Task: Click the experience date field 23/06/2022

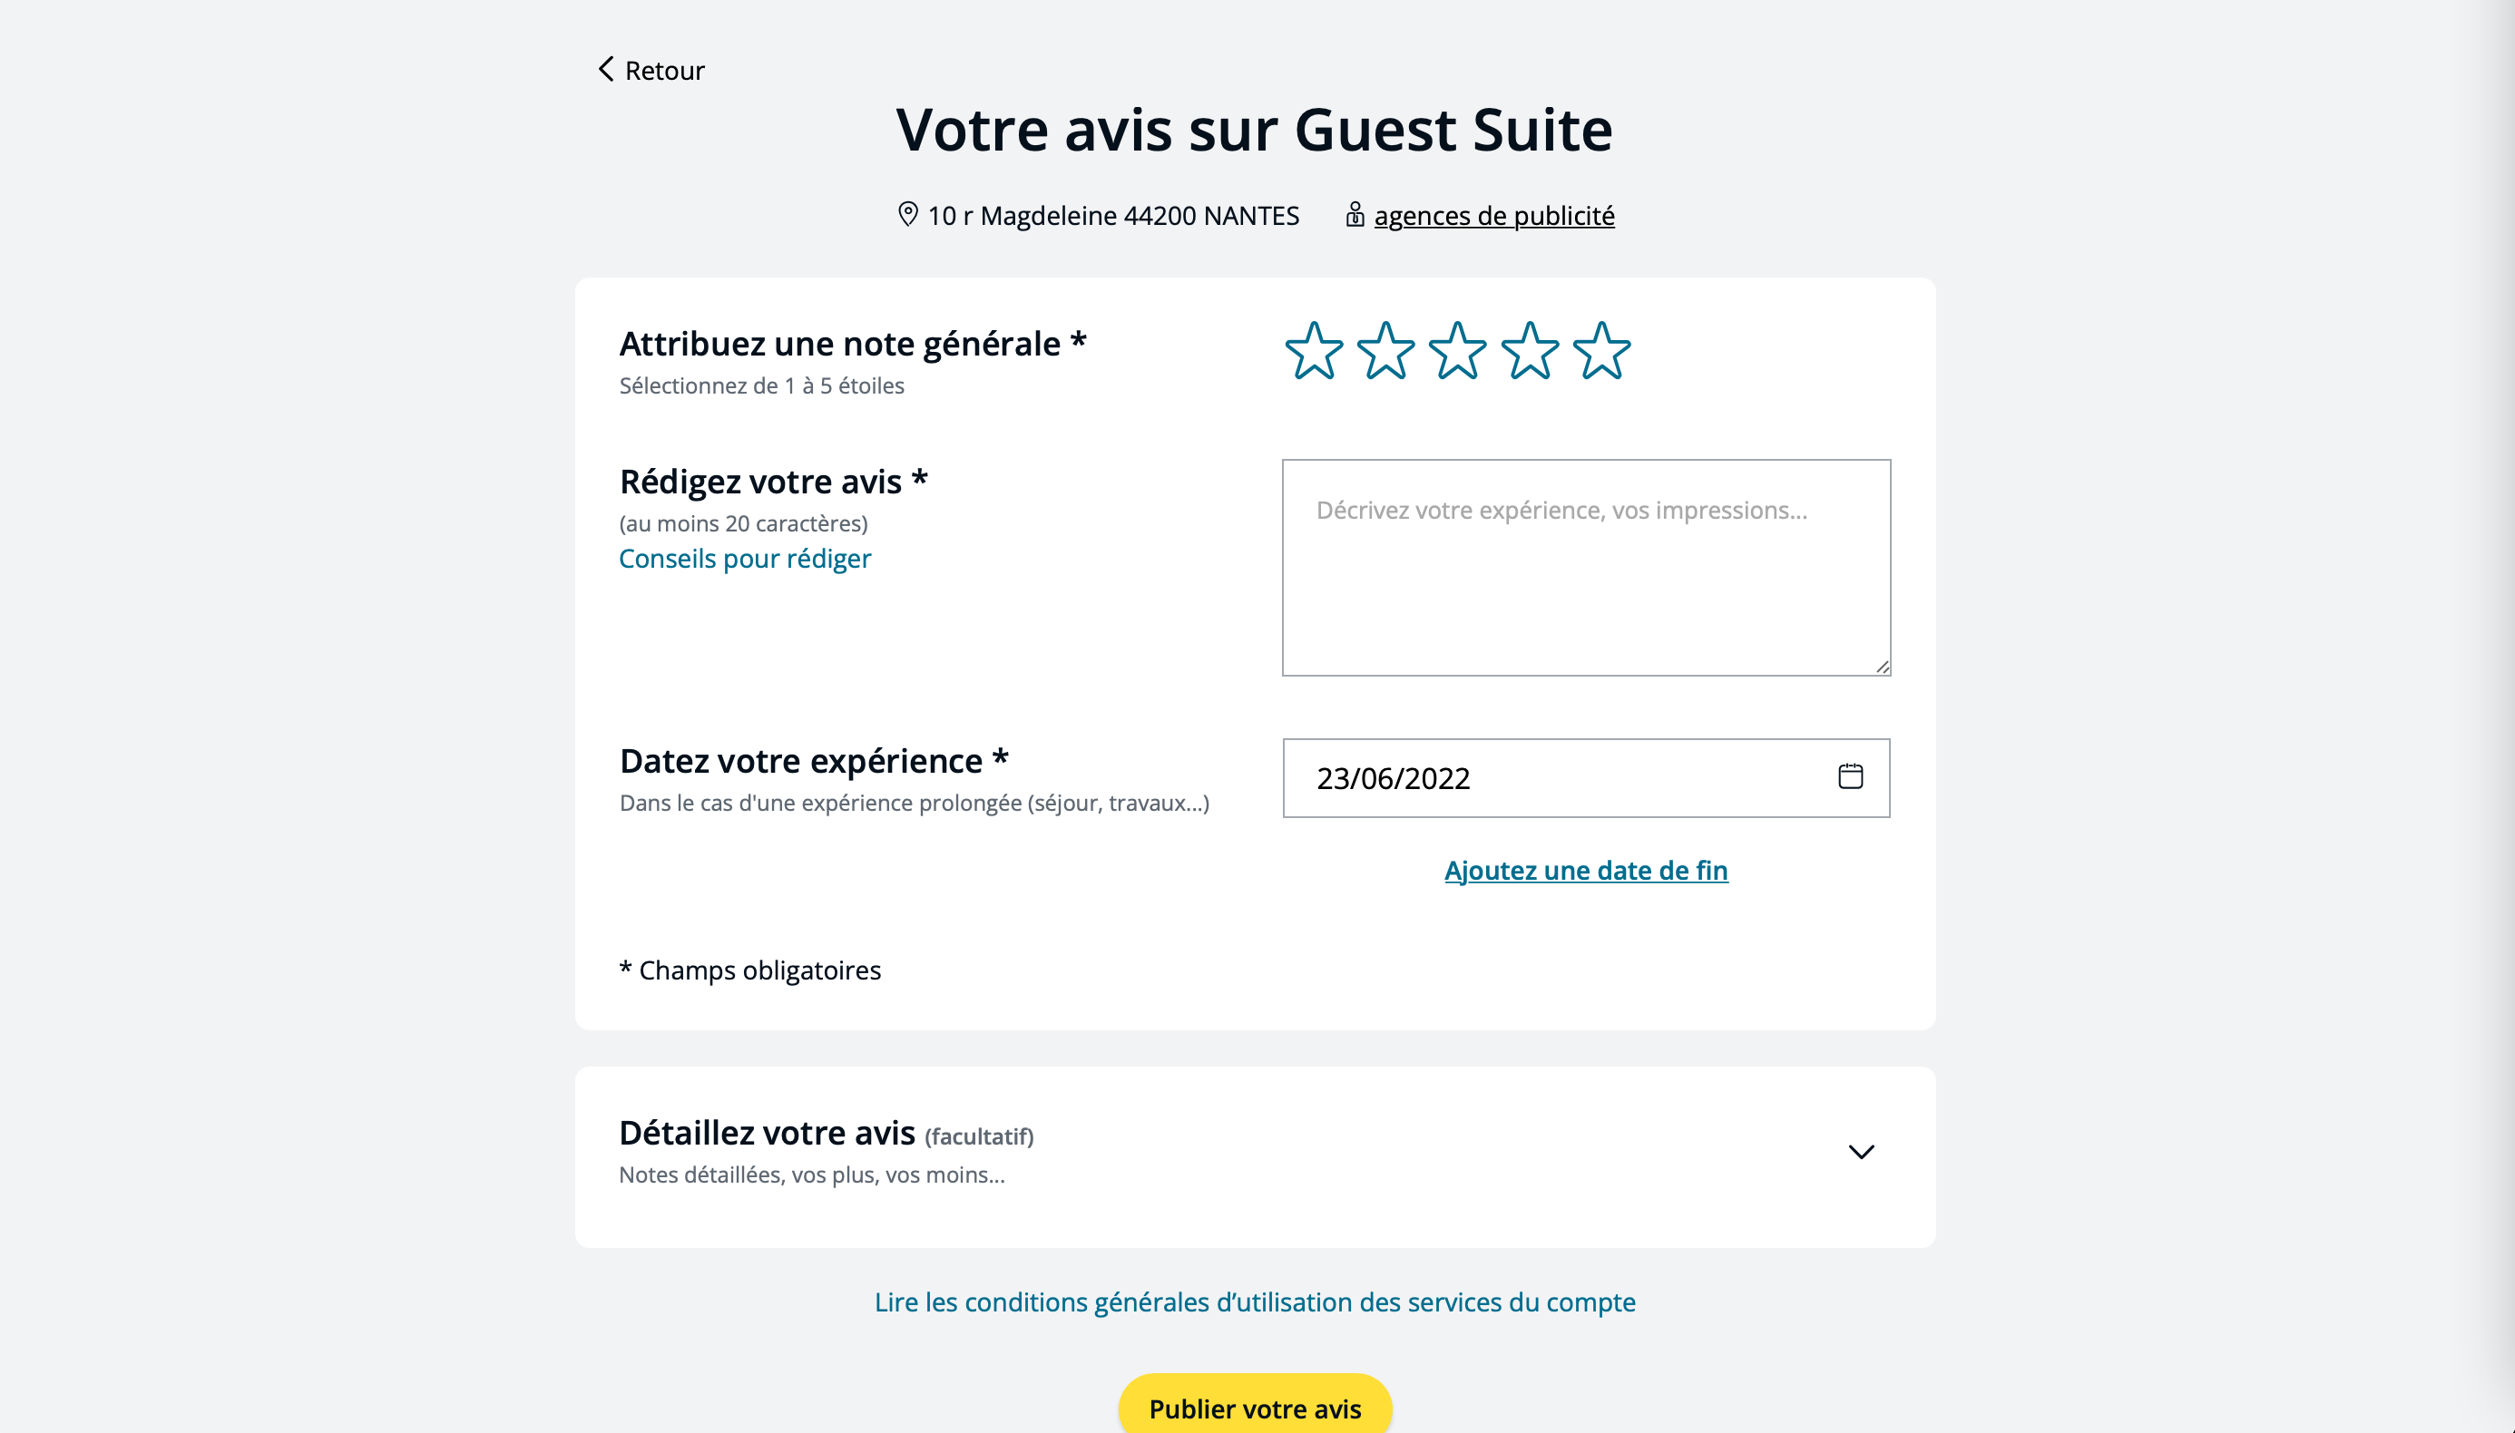Action: pyautogui.click(x=1555, y=777)
